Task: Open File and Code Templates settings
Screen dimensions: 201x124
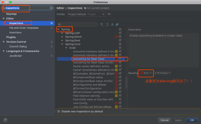Action: (x=24, y=28)
